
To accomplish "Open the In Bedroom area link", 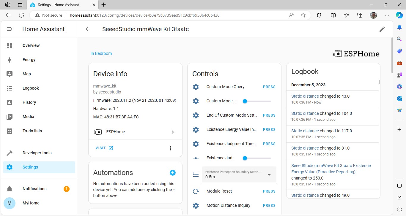I will click(101, 53).
